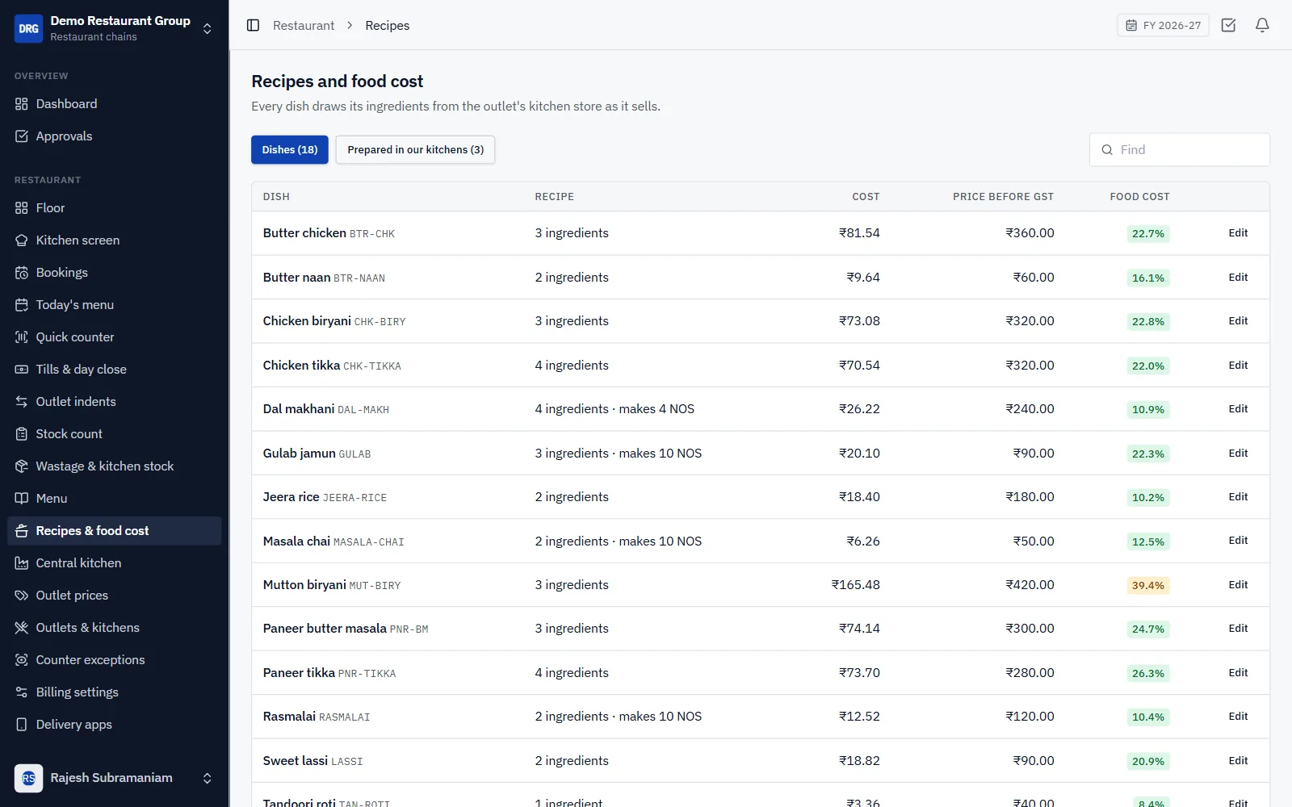
Task: Open the Menu page in sidebar
Action: tap(114, 499)
